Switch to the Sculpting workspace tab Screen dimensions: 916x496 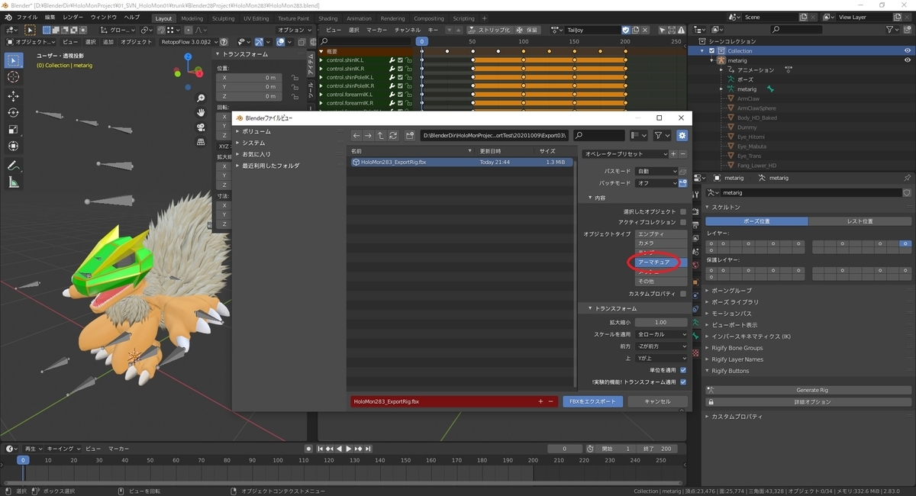(x=223, y=18)
